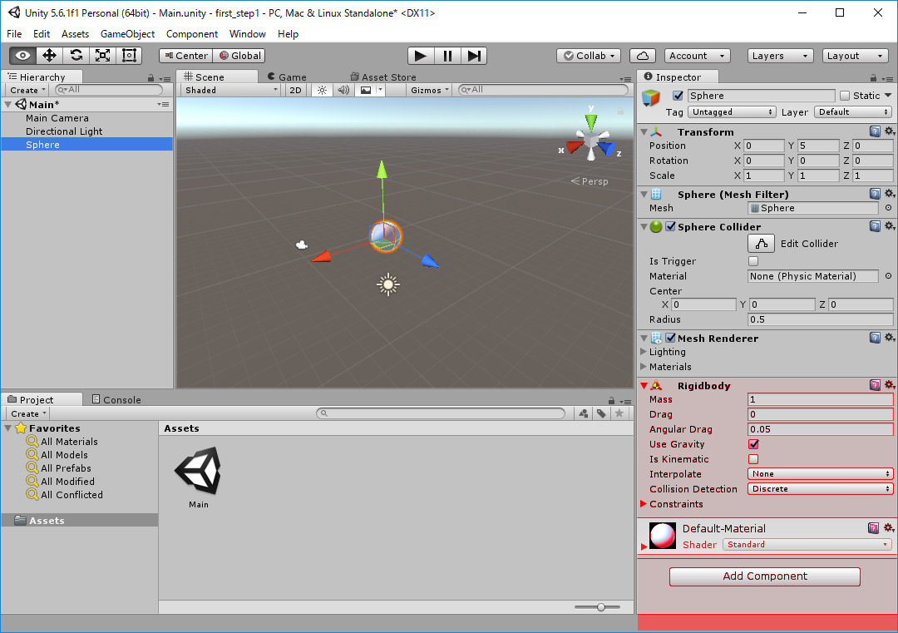Open the GameObject menu
898x633 pixels.
click(x=127, y=34)
